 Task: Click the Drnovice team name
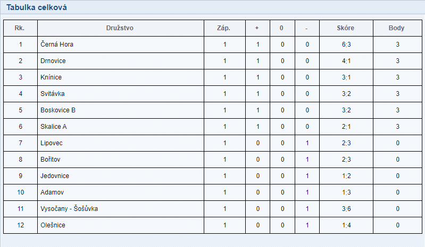click(x=53, y=61)
